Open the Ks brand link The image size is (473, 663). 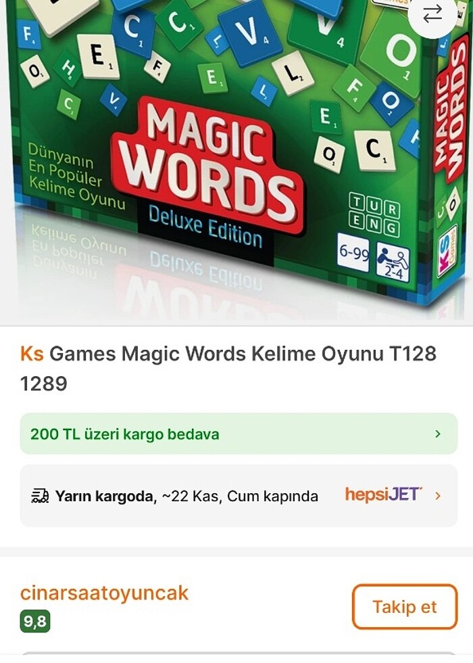click(x=32, y=353)
